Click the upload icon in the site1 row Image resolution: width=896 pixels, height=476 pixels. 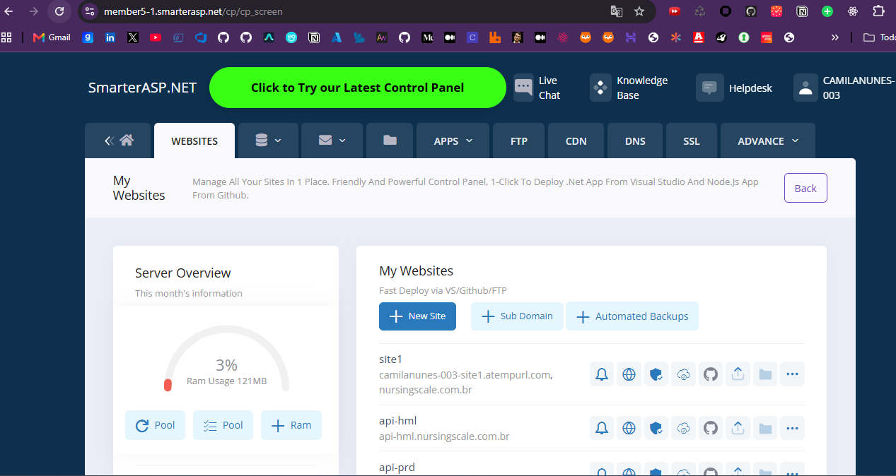click(738, 374)
